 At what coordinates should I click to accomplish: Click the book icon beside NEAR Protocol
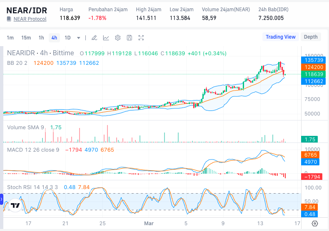pos(9,19)
